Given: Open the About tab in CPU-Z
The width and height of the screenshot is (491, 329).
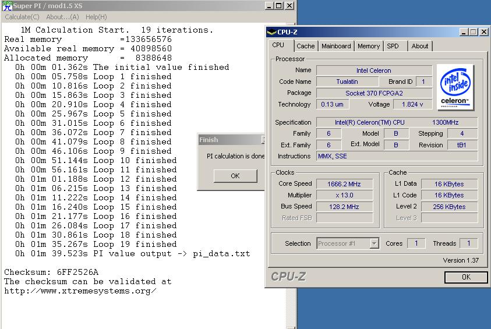Looking at the screenshot, I should coord(419,46).
